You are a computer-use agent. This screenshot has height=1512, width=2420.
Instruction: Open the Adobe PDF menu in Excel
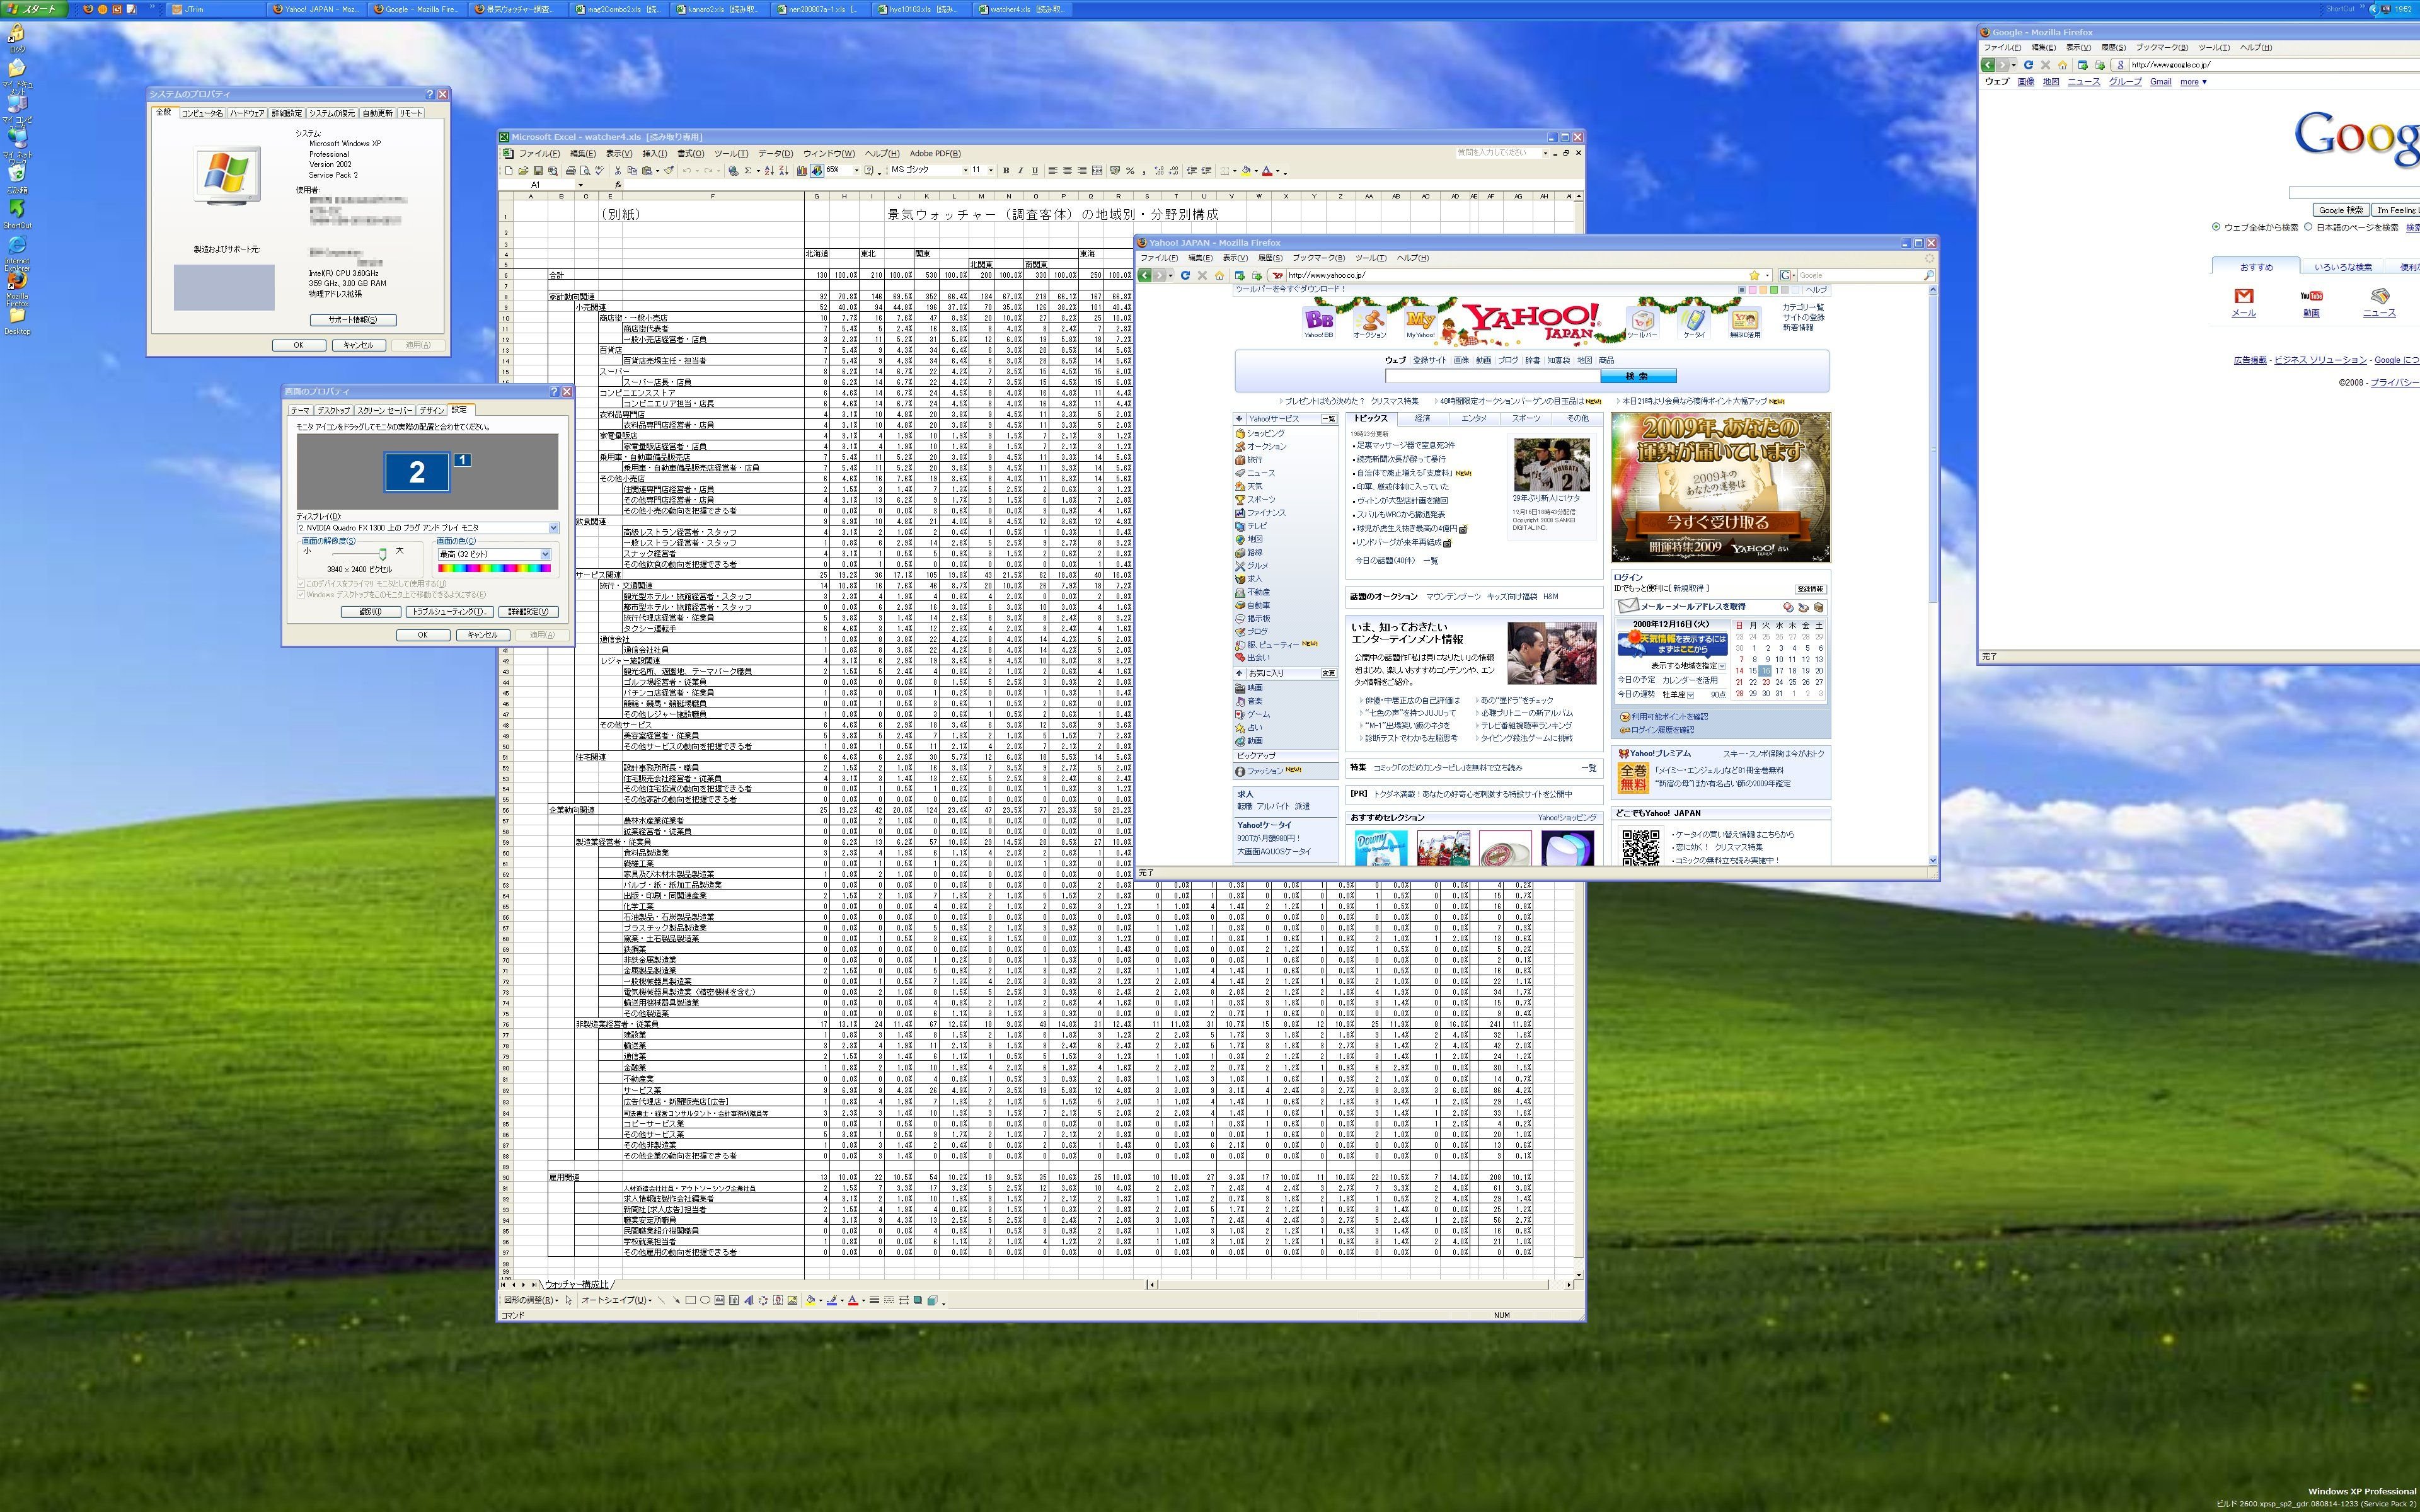[x=935, y=154]
